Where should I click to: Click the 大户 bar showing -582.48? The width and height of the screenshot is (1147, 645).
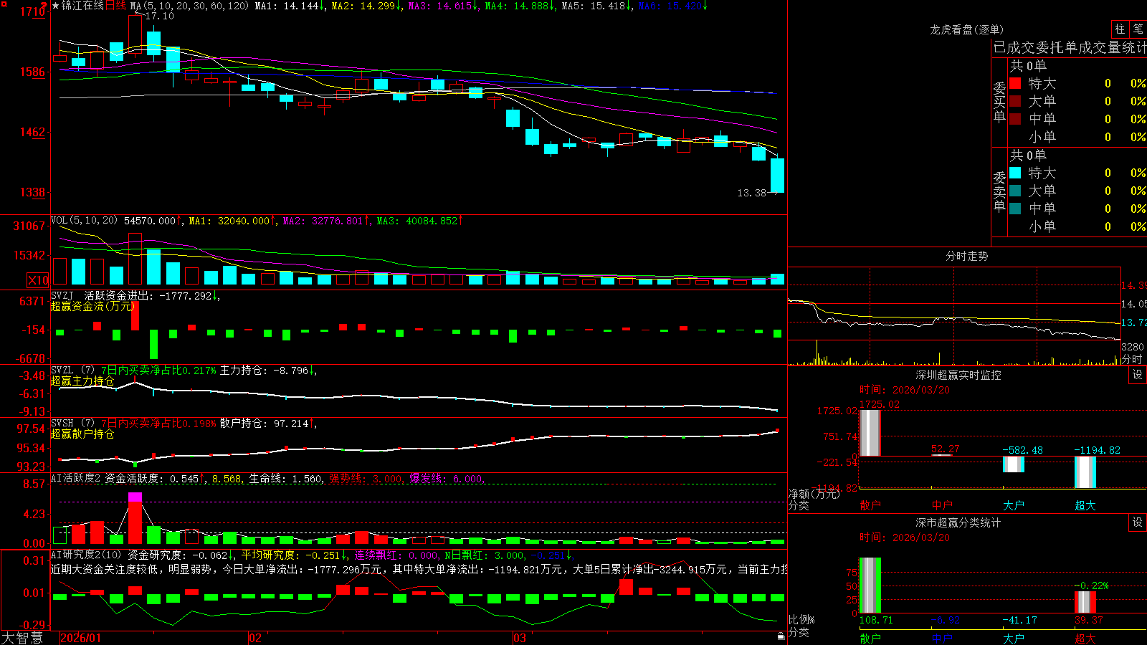pos(1013,464)
